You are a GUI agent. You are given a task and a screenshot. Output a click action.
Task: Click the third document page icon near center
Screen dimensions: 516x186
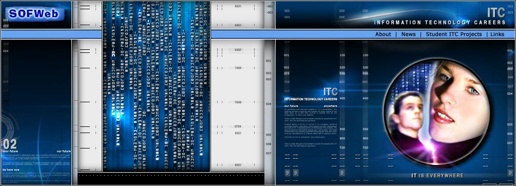click(x=342, y=173)
